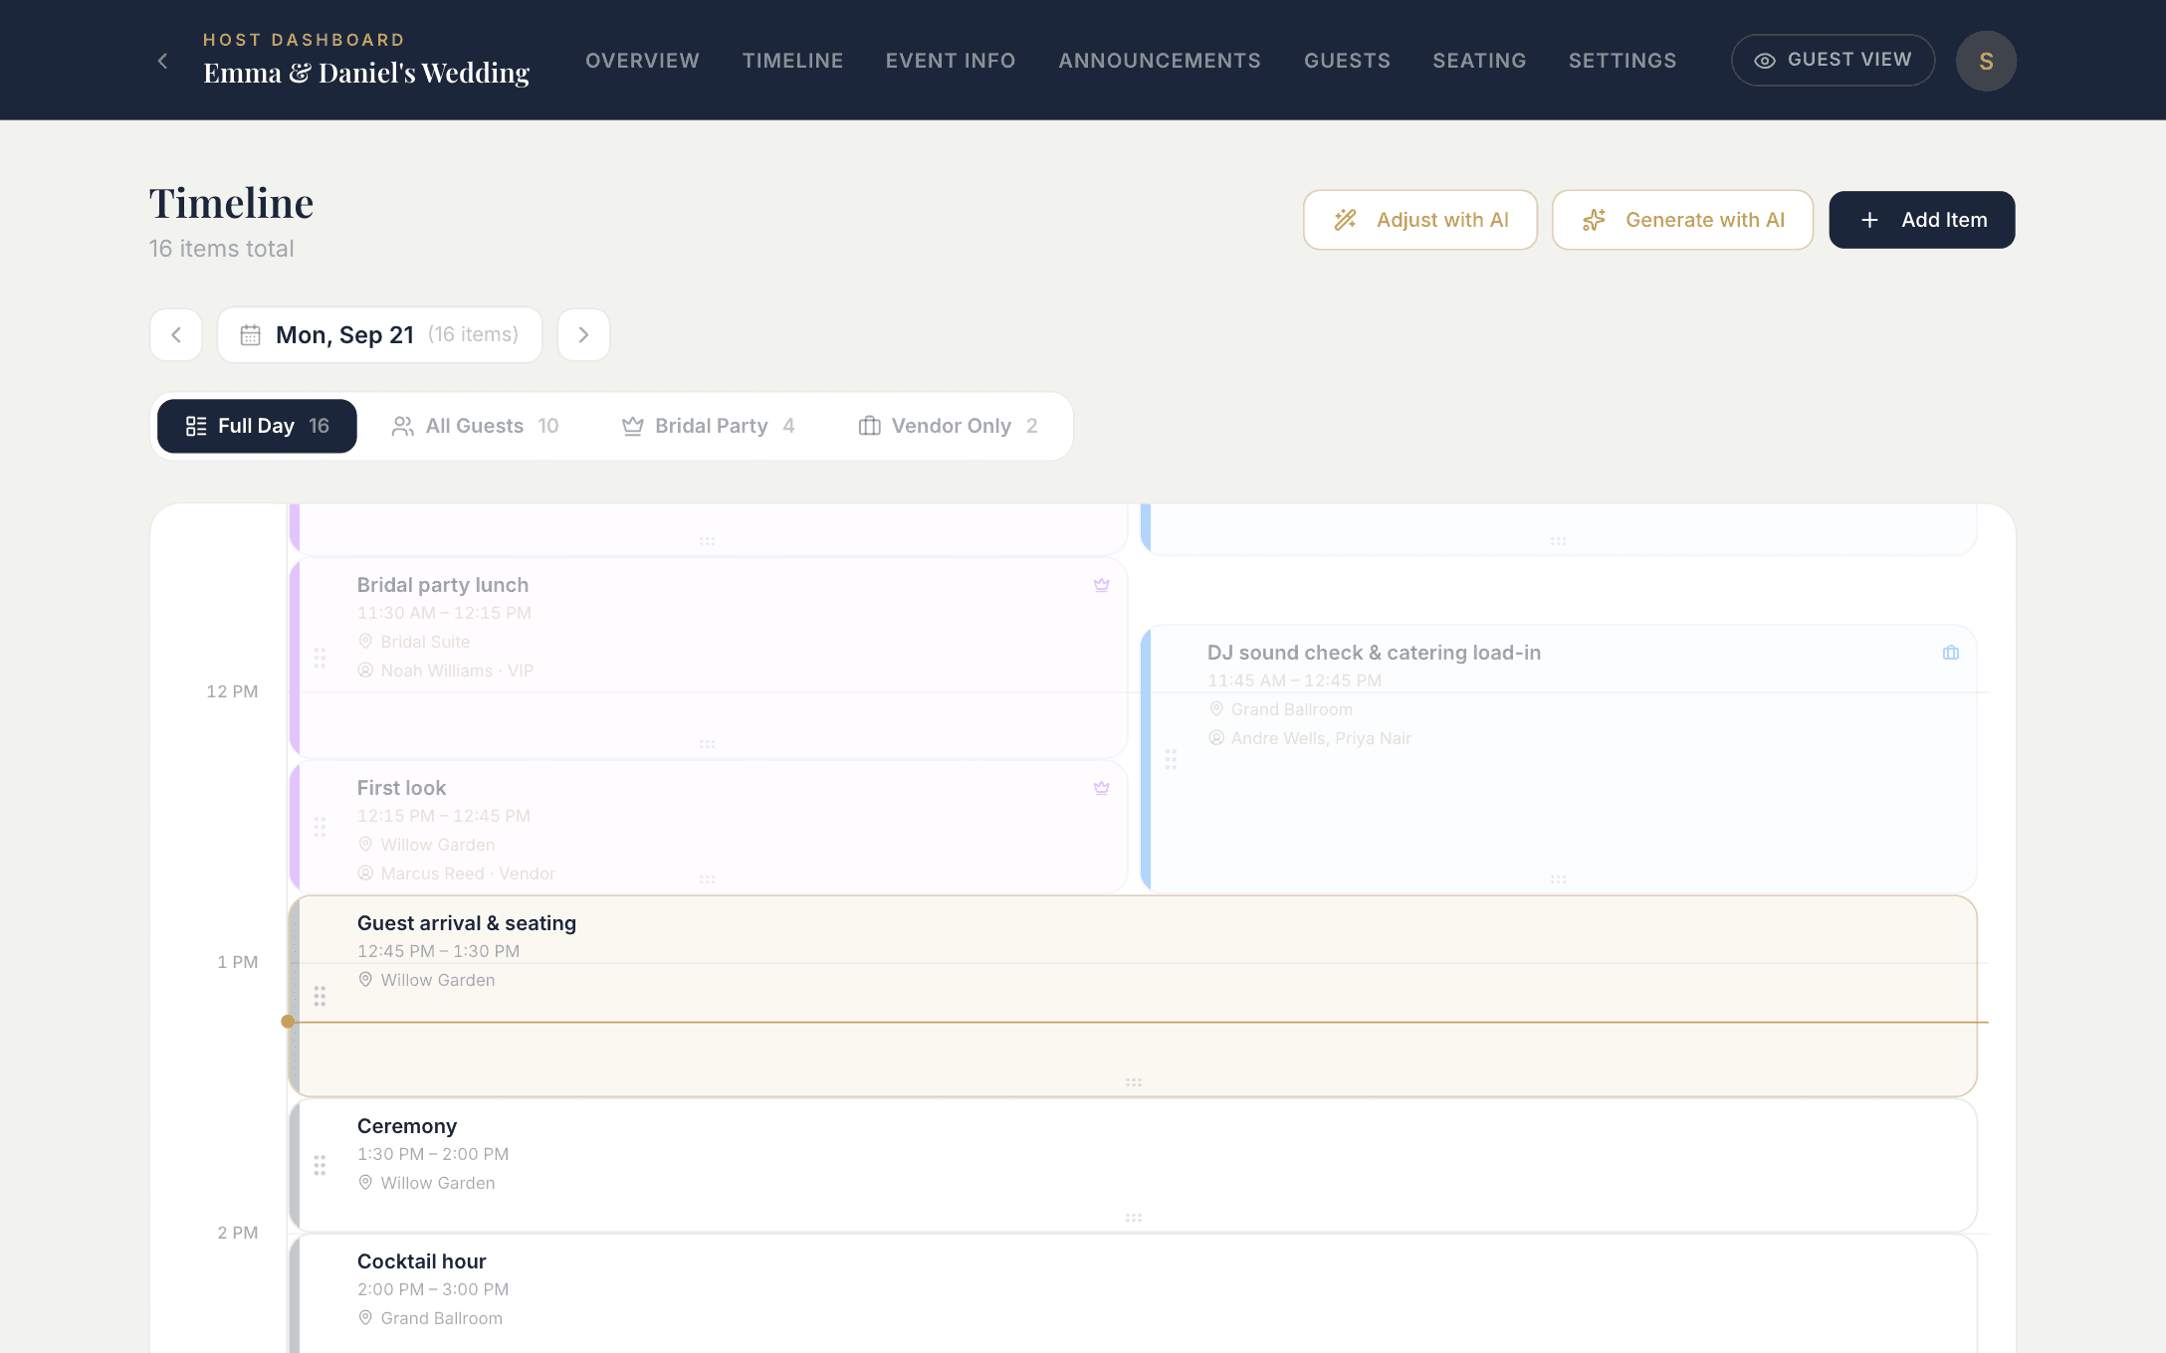Screen dimensions: 2166x1353
Task: Filter timeline by Bridal Party
Action: click(x=708, y=426)
